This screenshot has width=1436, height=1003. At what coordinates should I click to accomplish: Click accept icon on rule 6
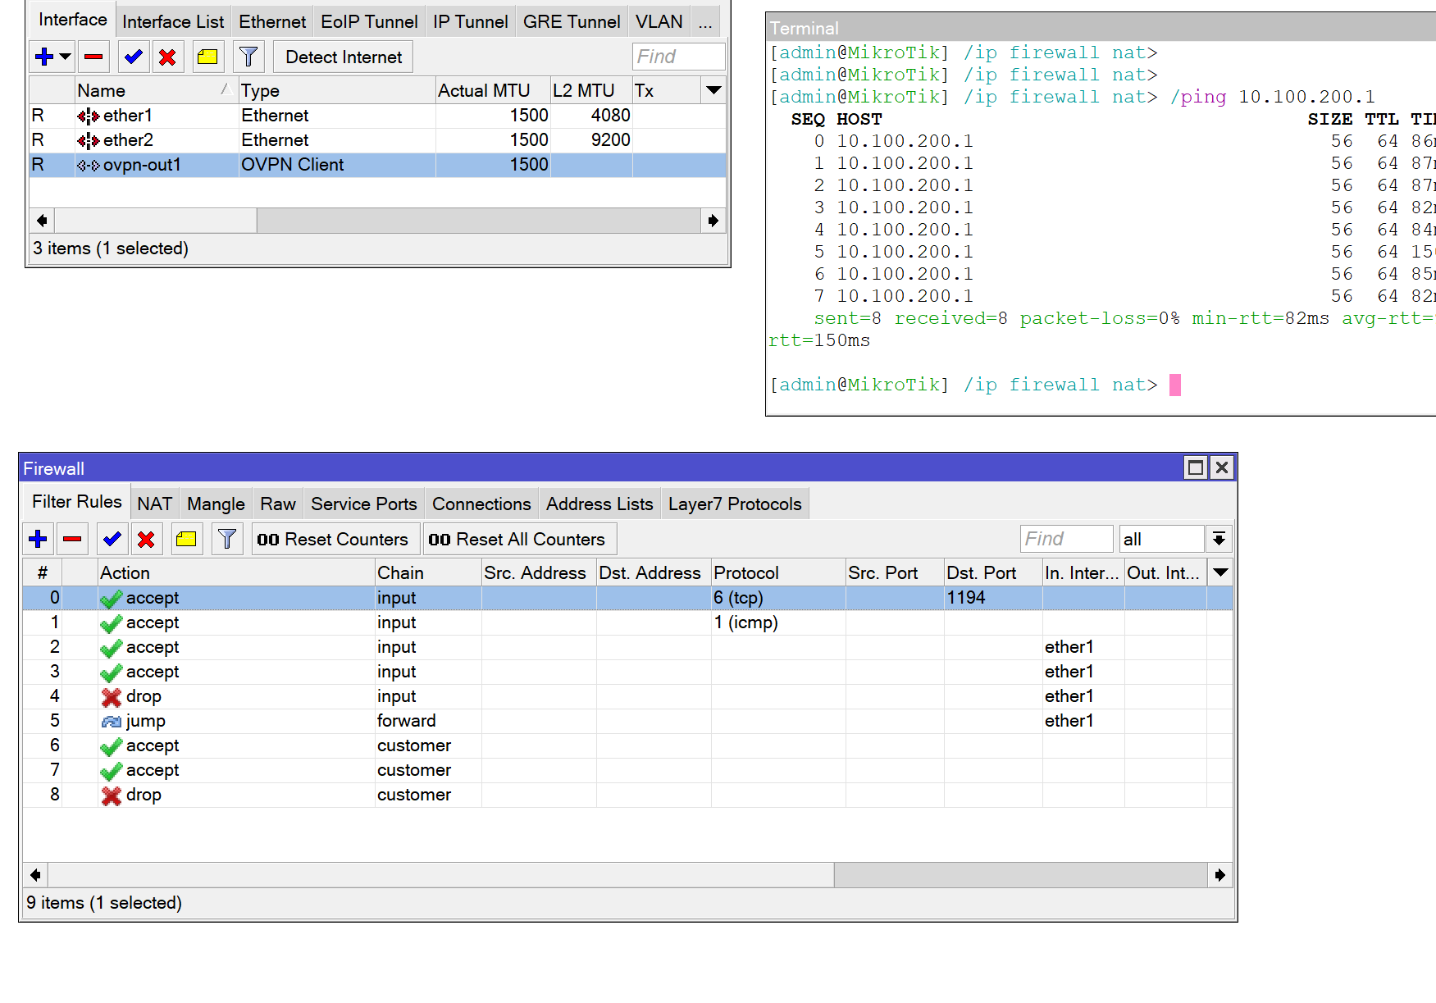pyautogui.click(x=111, y=746)
